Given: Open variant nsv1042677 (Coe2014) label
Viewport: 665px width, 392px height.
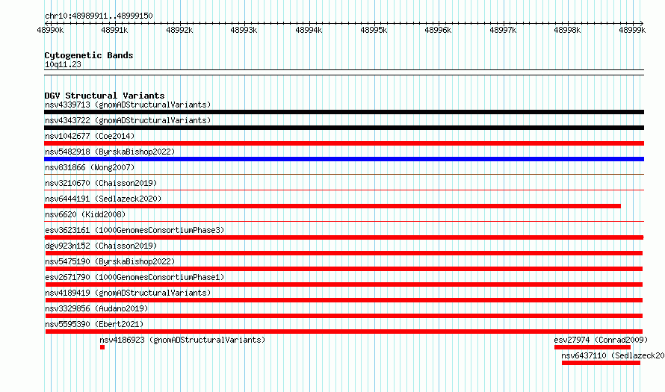Looking at the screenshot, I should pyautogui.click(x=90, y=136).
